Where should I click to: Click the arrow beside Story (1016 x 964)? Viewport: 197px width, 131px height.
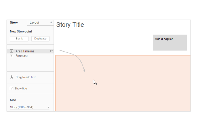click(x=48, y=107)
